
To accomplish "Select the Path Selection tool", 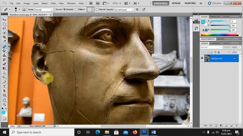I will tap(4, 91).
